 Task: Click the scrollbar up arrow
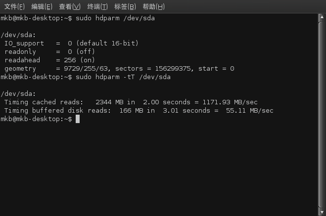322,17
